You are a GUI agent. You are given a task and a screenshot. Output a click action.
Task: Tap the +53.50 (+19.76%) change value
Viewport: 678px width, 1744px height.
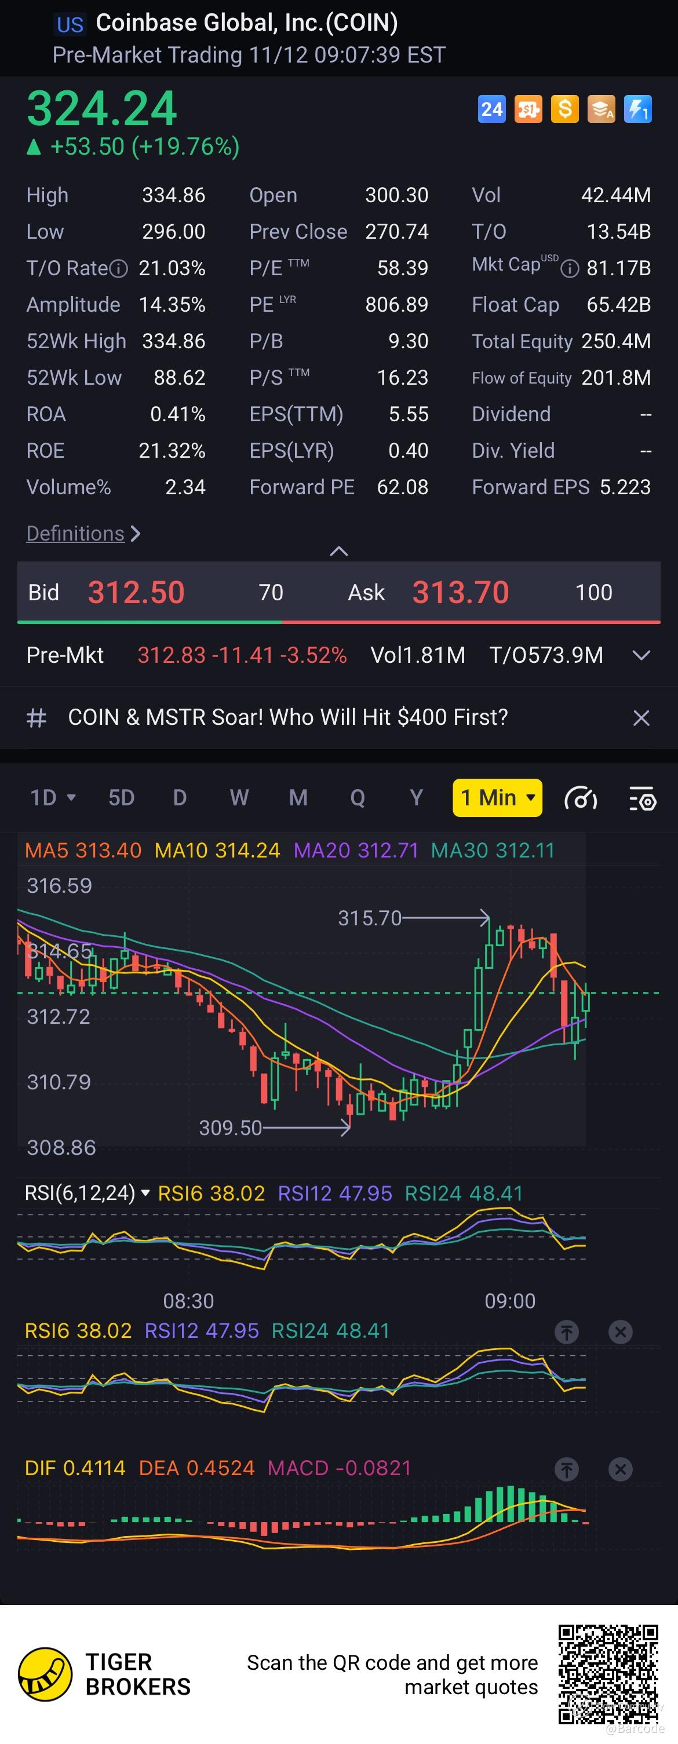click(145, 146)
